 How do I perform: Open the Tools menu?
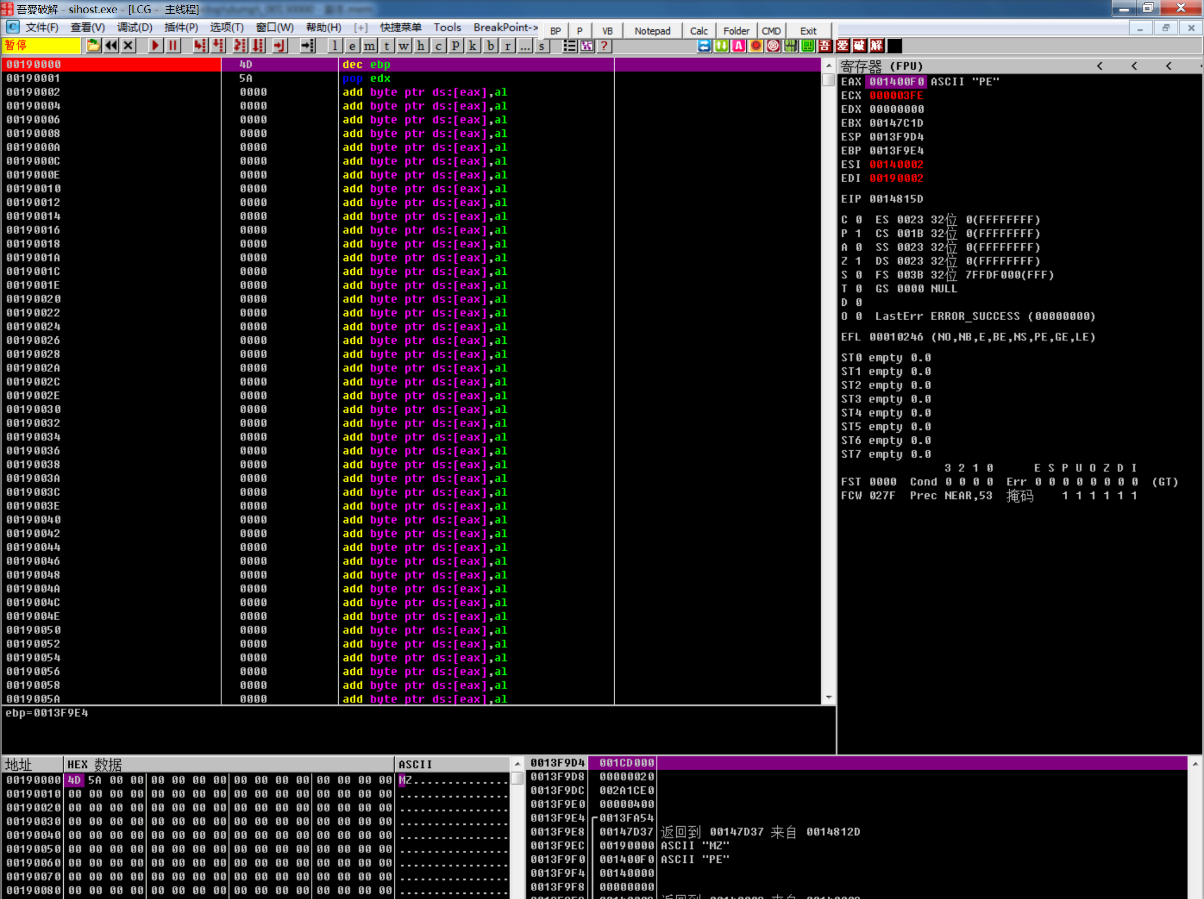click(447, 27)
